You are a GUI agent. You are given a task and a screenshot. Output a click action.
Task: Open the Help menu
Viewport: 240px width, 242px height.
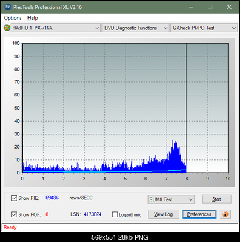pos(33,18)
